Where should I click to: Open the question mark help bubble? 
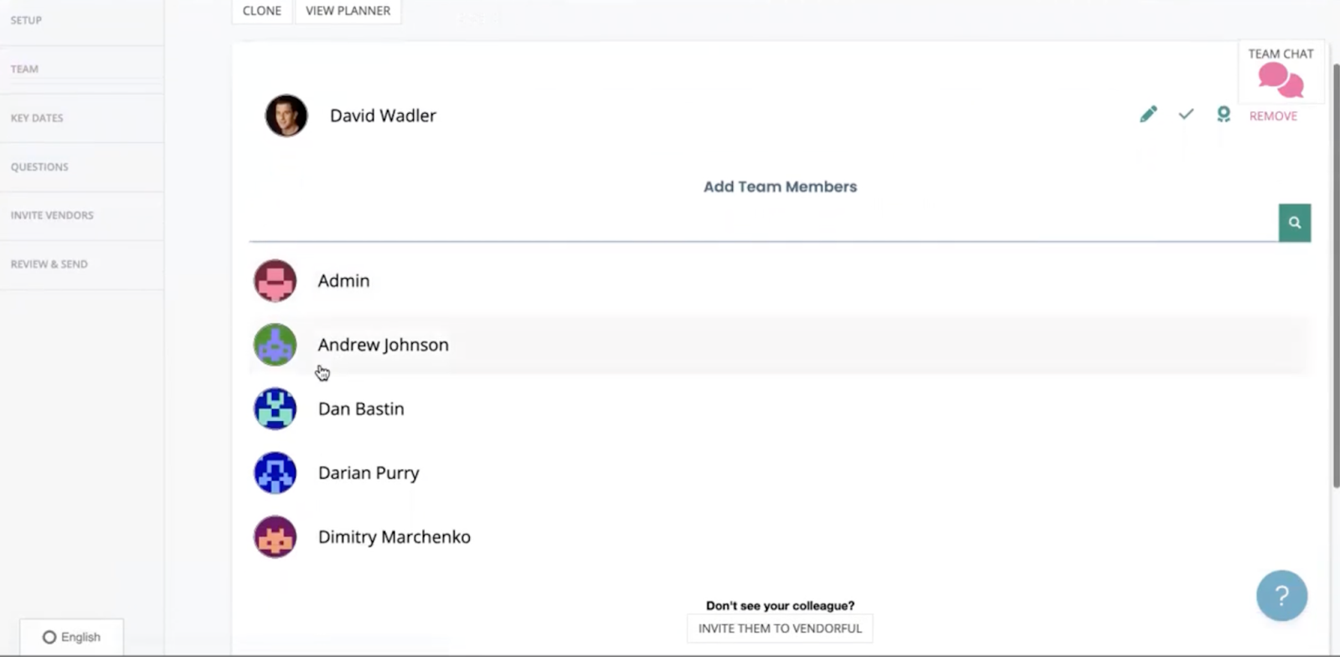[x=1281, y=595]
